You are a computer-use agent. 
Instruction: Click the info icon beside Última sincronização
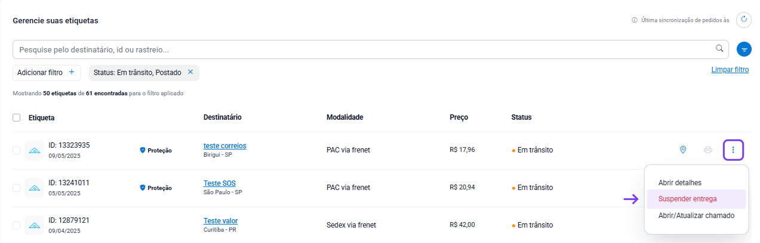(x=634, y=20)
